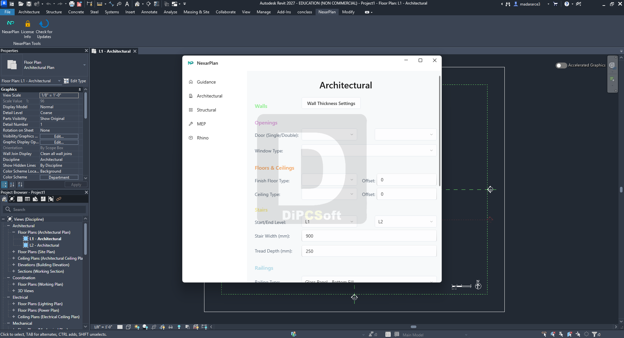Click Temporary Hide/Isolate glasses icon
624x338 pixels.
coord(171,327)
